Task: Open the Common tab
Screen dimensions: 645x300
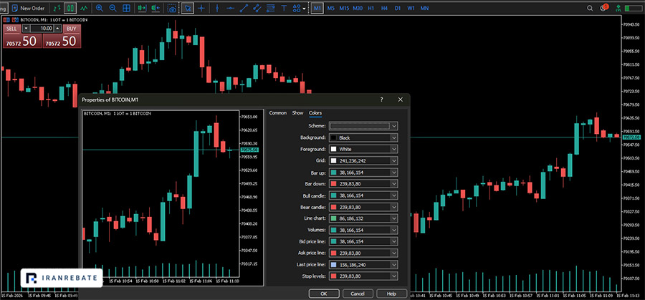Action: [277, 113]
